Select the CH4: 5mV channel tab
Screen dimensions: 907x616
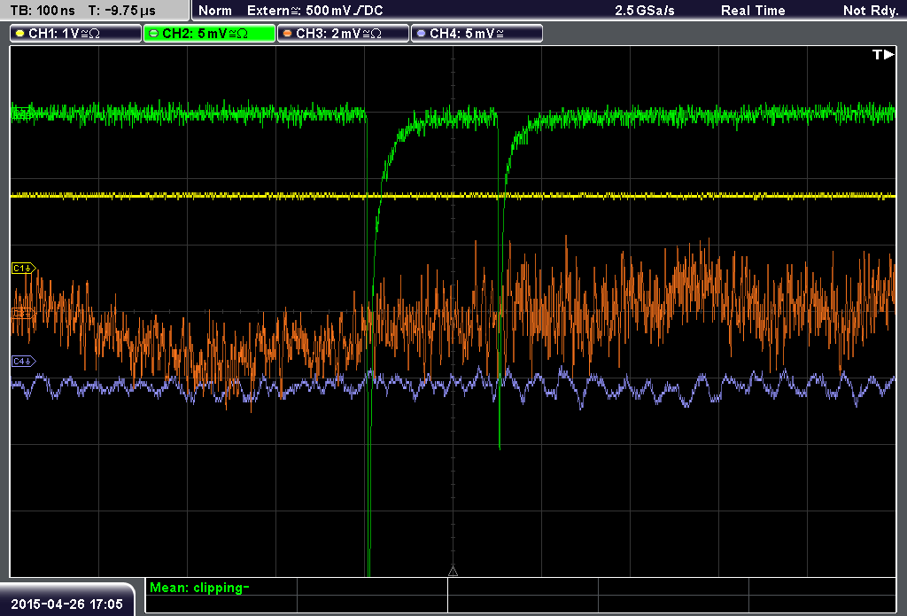tap(477, 34)
